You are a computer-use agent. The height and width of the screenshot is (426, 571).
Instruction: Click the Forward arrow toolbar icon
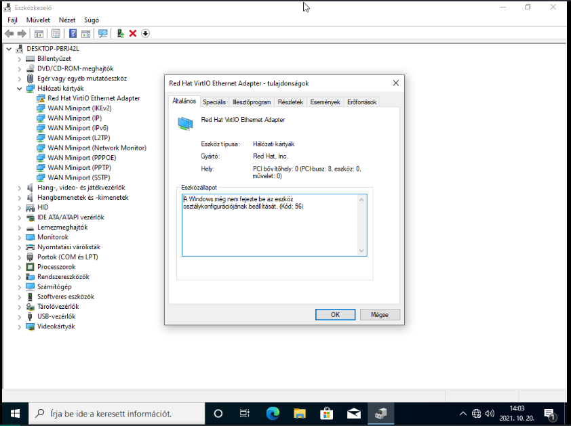[x=22, y=33]
